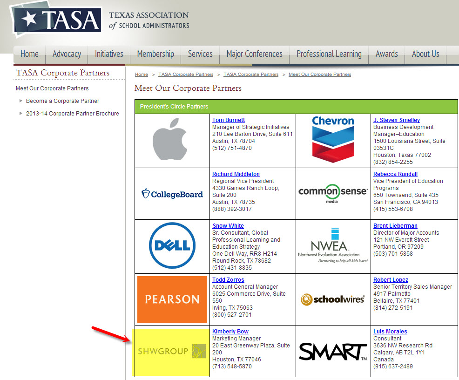Click the Pearson logo
The image size is (459, 380).
point(172,299)
